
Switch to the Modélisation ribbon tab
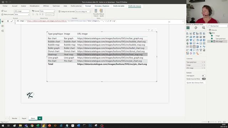[x=35, y=6]
